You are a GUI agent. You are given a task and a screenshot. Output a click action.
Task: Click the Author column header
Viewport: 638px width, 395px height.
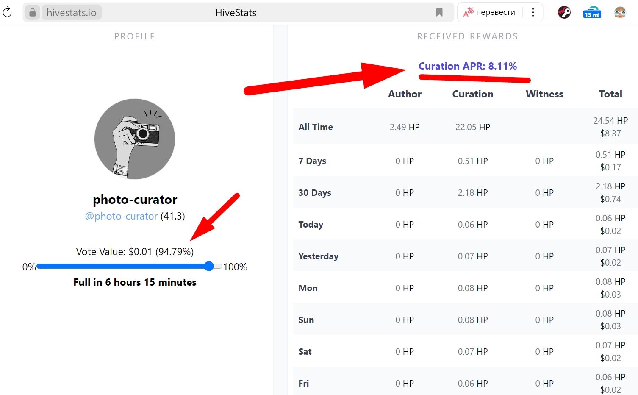pyautogui.click(x=405, y=94)
